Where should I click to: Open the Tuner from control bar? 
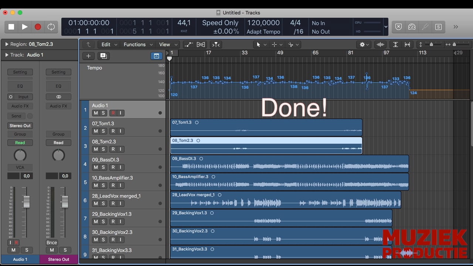tap(412, 27)
